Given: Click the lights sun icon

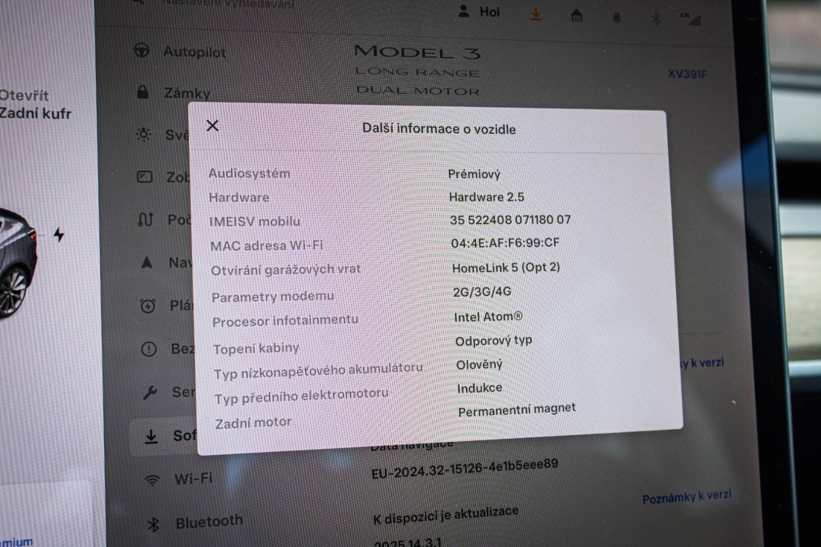Looking at the screenshot, I should point(144,134).
